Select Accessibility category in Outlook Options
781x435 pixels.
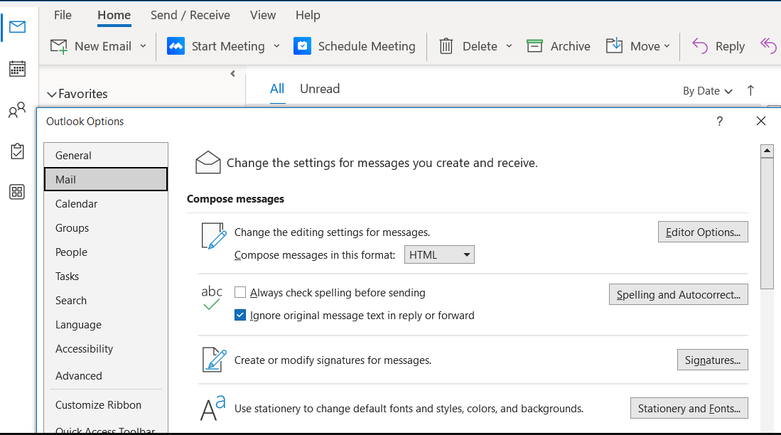[106, 349]
